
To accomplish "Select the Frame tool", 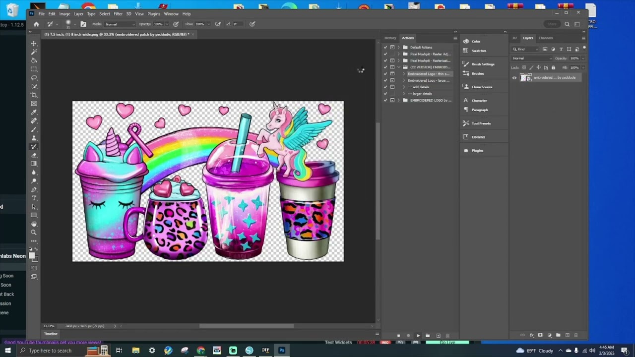I will pyautogui.click(x=34, y=104).
